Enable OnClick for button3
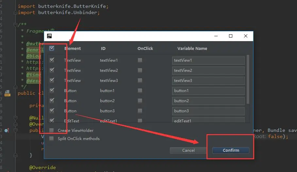This screenshot has width=297, height=172. [x=140, y=111]
